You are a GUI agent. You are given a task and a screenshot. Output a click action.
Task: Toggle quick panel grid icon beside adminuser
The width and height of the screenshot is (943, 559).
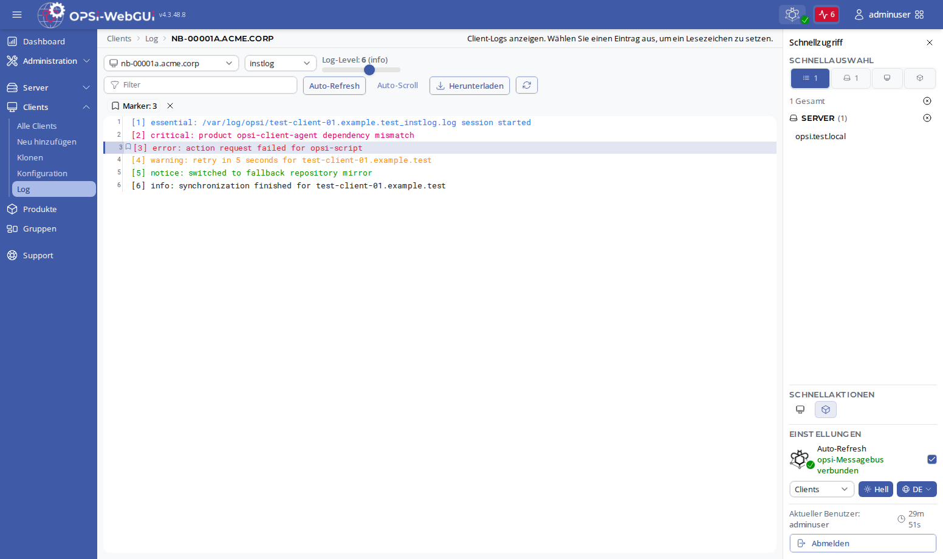(919, 15)
